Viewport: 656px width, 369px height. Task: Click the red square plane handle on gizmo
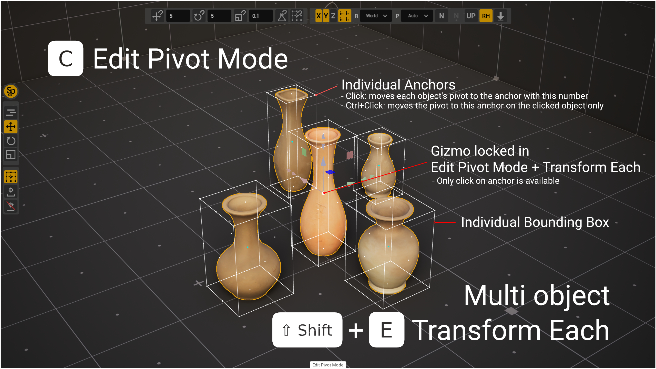coord(350,155)
